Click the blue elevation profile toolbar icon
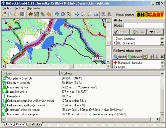Image resolution: width=166 pixels, height=128 pixels. pos(95,14)
